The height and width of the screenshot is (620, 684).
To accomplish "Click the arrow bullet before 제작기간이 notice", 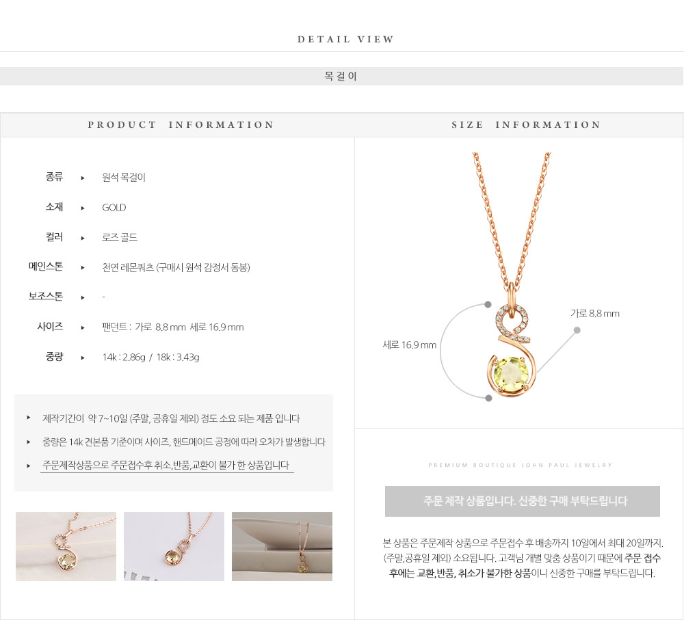I will pos(29,418).
